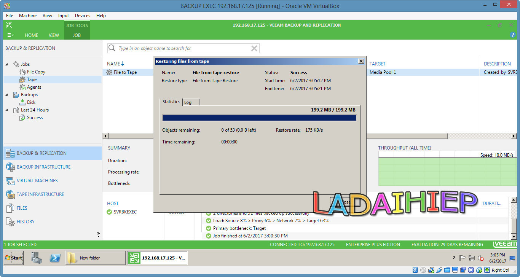Focus the object name search field

coord(183,48)
